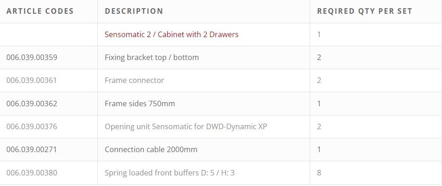
Task: Click the Frame sides 750mm description
Action: 140,104
